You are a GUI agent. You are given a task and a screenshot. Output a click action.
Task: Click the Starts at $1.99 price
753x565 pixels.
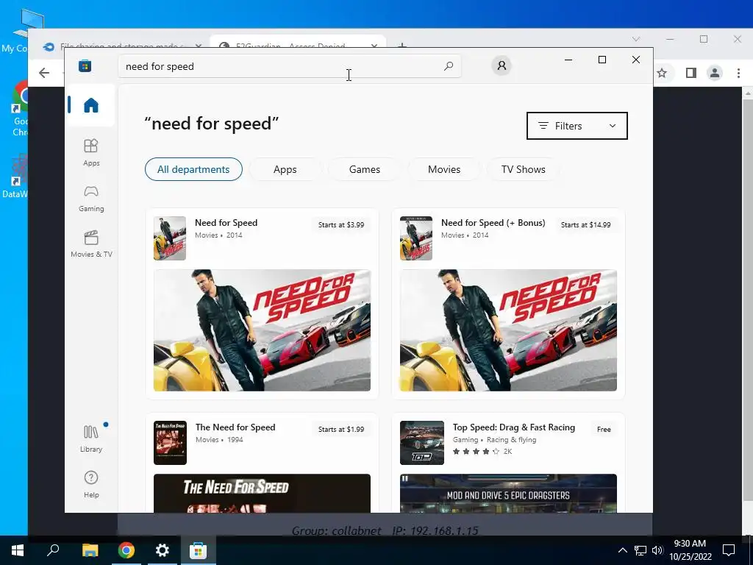click(x=341, y=429)
